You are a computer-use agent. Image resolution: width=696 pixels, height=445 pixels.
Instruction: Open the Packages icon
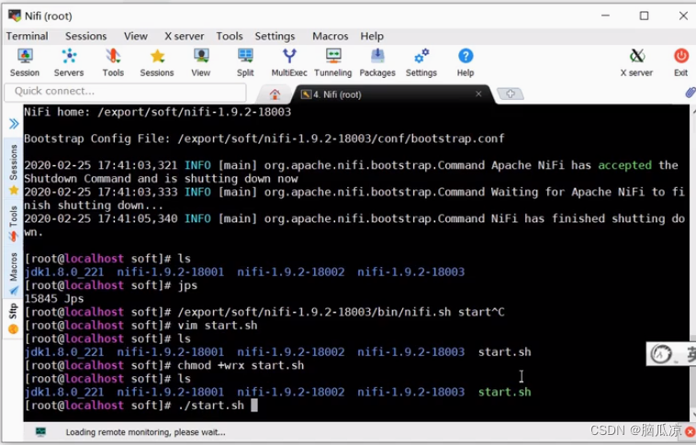(x=377, y=62)
